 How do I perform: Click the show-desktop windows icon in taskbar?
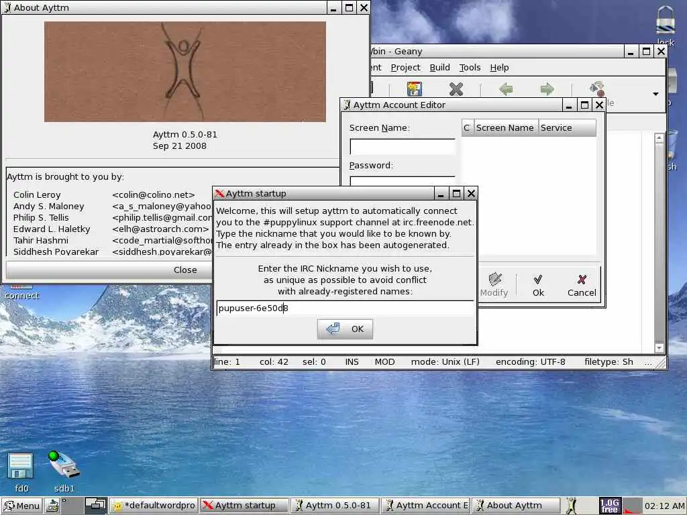(95, 506)
